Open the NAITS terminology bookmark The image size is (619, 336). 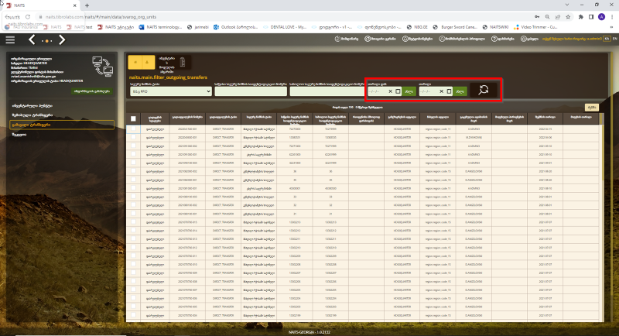click(160, 27)
